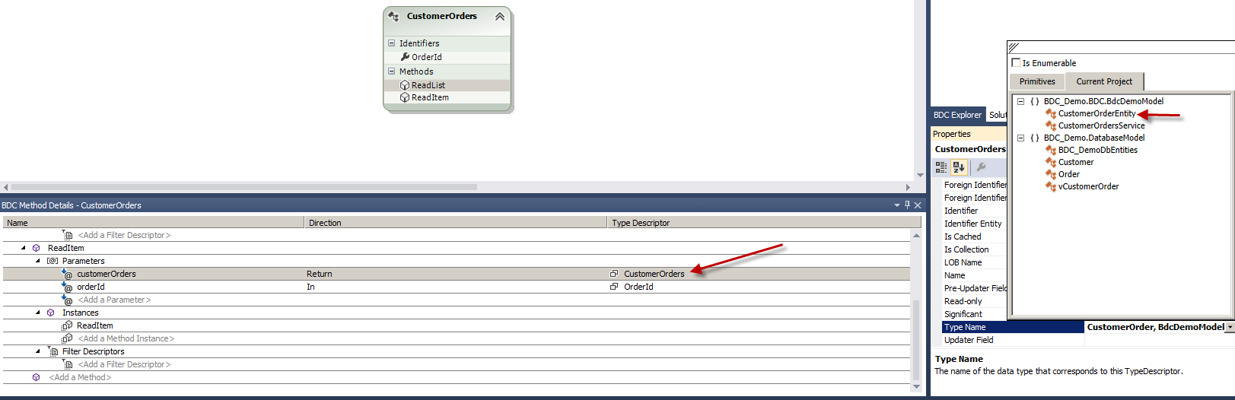Close the BDC Method Details panel
1235x400 pixels.
(918, 205)
